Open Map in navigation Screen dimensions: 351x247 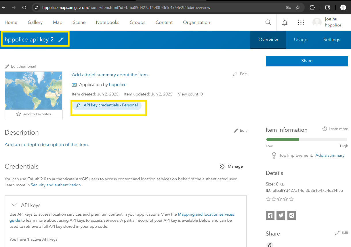[58, 22]
